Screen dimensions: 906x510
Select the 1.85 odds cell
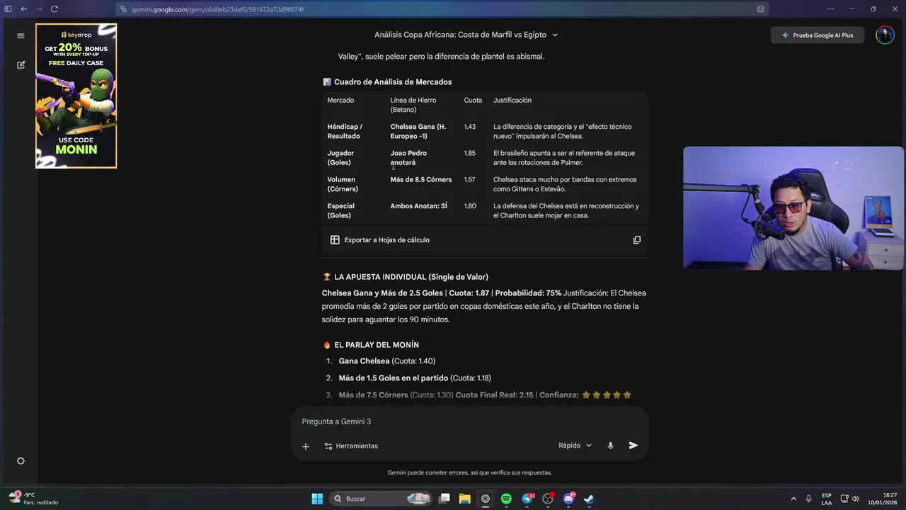click(x=470, y=153)
